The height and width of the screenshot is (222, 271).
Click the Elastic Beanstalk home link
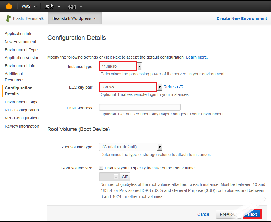tap(28, 18)
